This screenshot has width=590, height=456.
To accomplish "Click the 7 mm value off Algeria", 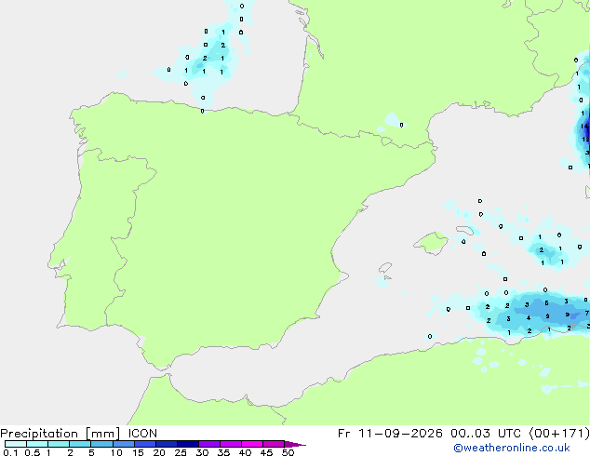I will [x=586, y=313].
